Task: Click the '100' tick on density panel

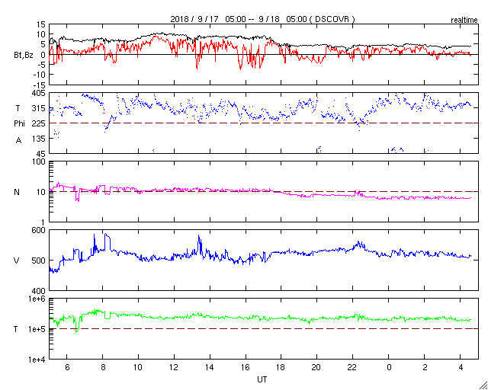Action: [40, 162]
